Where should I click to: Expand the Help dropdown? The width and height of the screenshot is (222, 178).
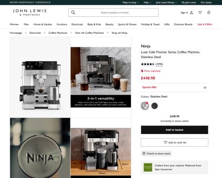click(x=147, y=2)
